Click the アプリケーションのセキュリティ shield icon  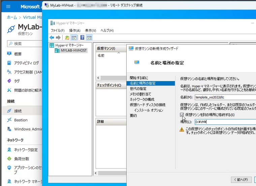pyautogui.click(x=9, y=168)
